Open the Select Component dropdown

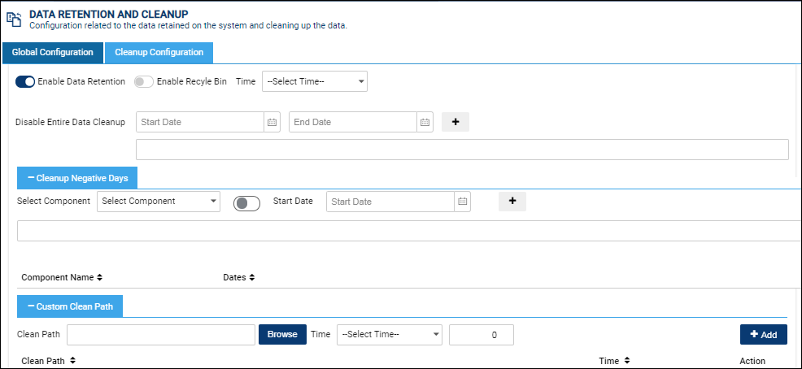click(159, 202)
